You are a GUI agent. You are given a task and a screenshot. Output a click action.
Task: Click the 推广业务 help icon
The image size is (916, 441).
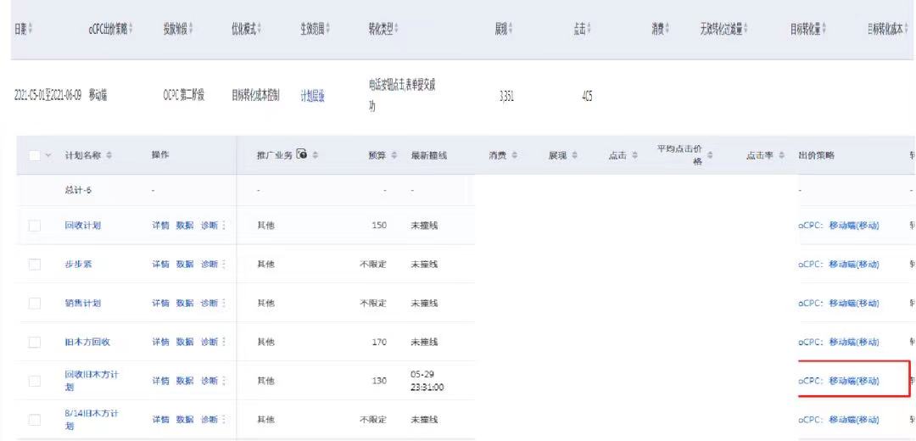click(302, 154)
